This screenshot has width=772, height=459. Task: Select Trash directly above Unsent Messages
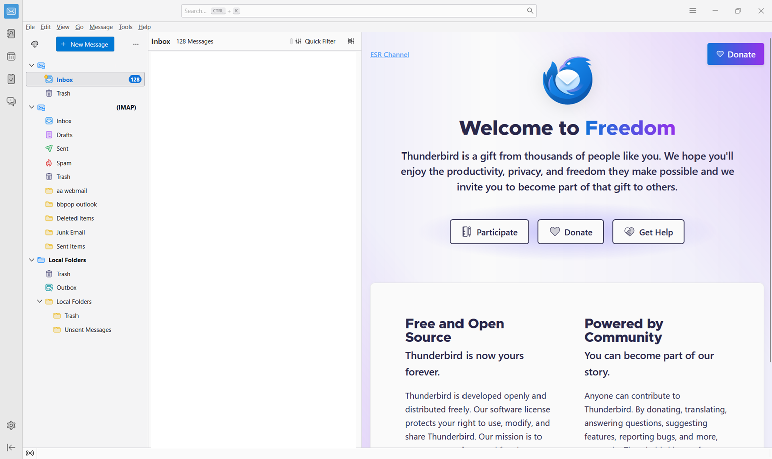click(x=85, y=316)
